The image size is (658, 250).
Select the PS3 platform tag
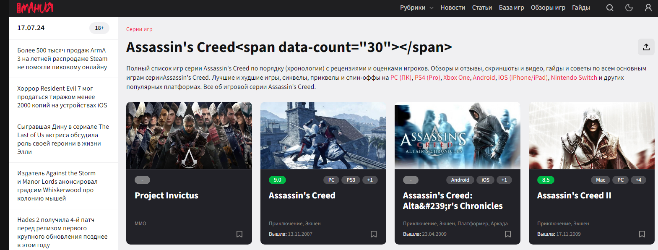tap(351, 180)
